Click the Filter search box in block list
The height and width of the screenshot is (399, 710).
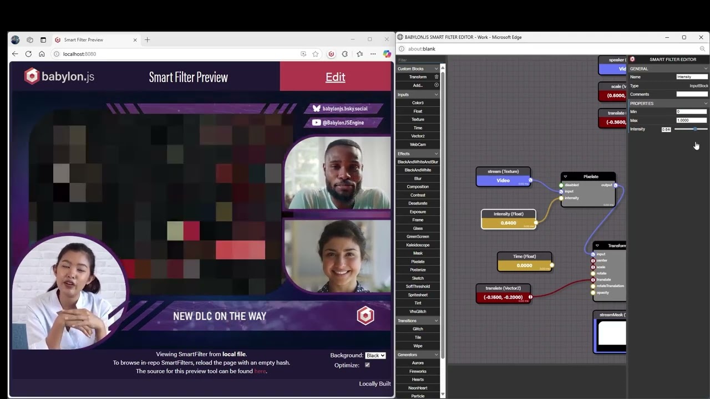pyautogui.click(x=418, y=60)
